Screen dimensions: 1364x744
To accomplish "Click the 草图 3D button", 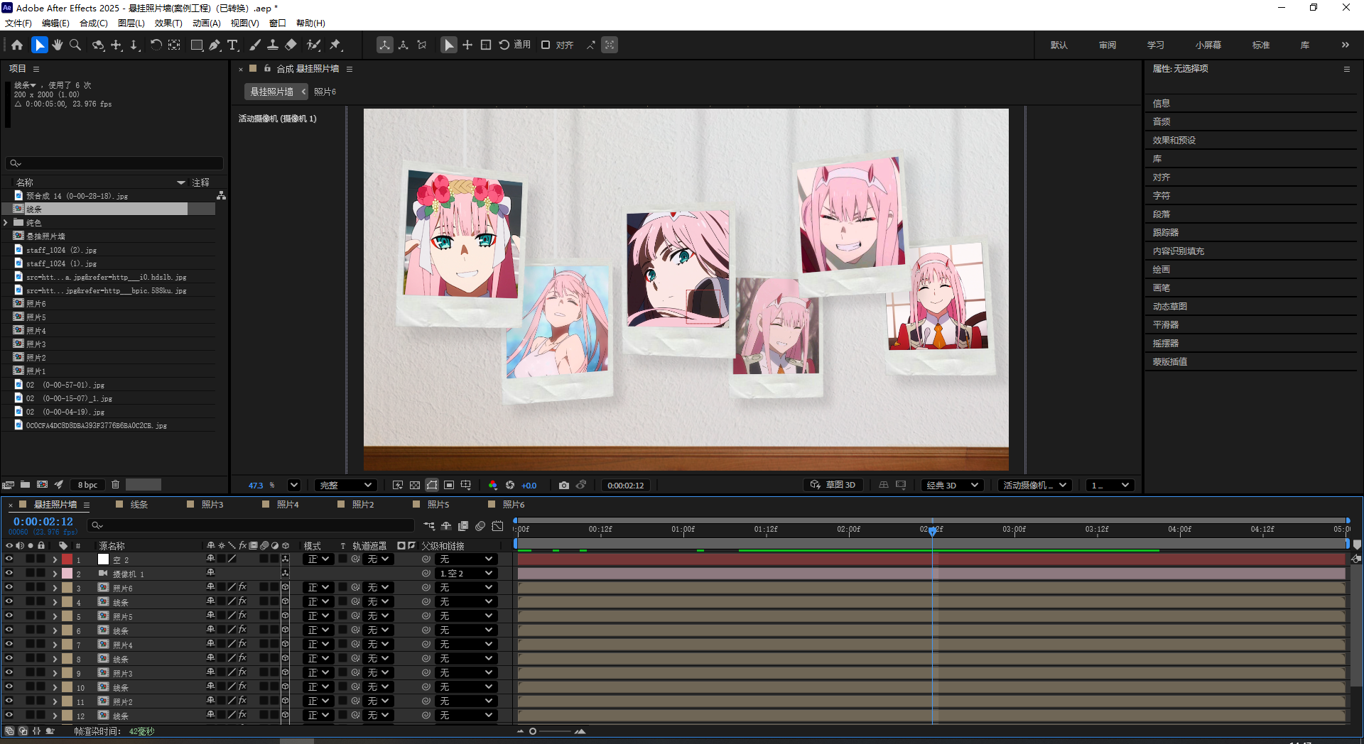I will [x=833, y=485].
